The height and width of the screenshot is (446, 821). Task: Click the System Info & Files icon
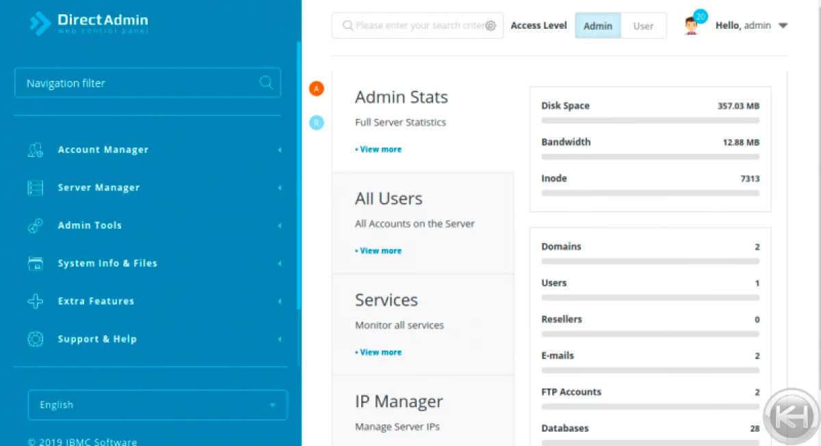[x=36, y=264]
